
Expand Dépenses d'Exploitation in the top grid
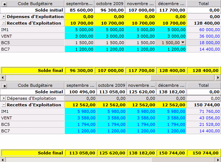(4, 17)
